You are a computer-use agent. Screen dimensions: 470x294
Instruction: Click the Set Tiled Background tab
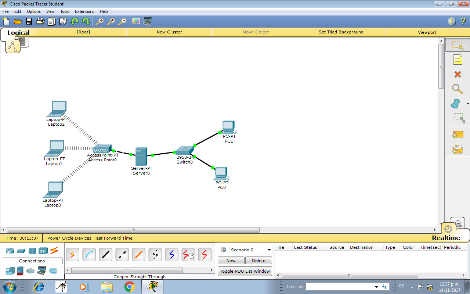[341, 32]
